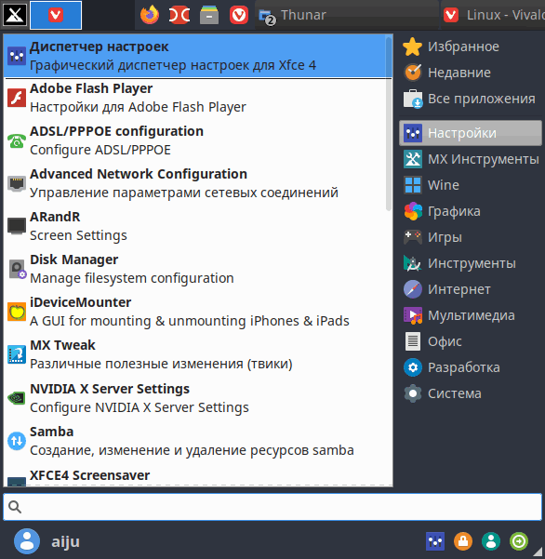Image resolution: width=545 pixels, height=559 pixels.
Task: Select the Настройки category
Action: tap(471, 133)
